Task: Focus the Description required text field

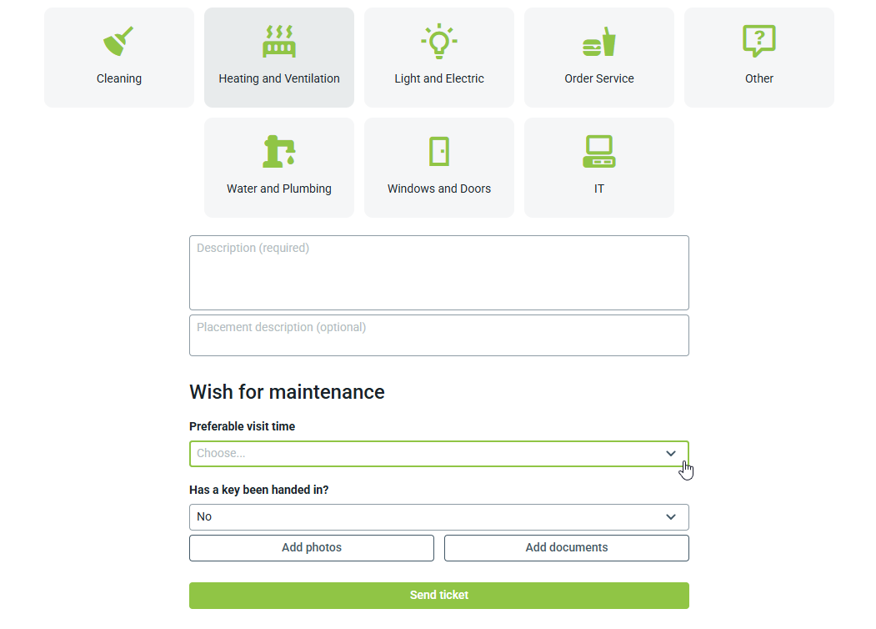Action: click(439, 273)
